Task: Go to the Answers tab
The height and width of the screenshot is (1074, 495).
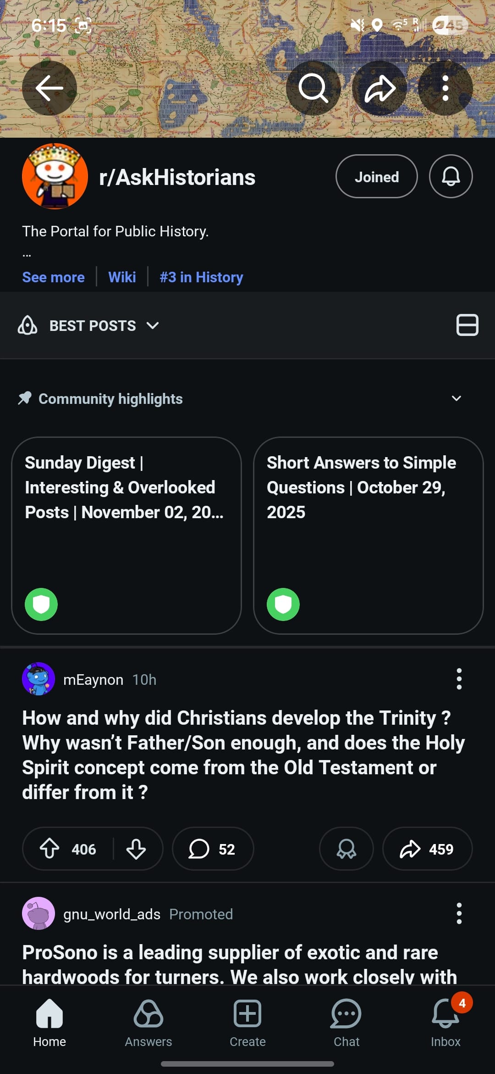Action: 148,1023
